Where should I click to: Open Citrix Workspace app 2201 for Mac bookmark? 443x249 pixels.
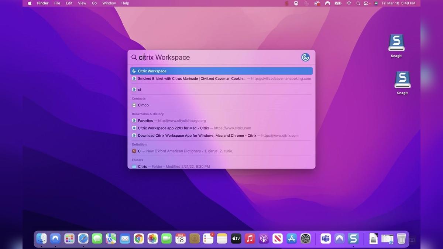click(173, 128)
